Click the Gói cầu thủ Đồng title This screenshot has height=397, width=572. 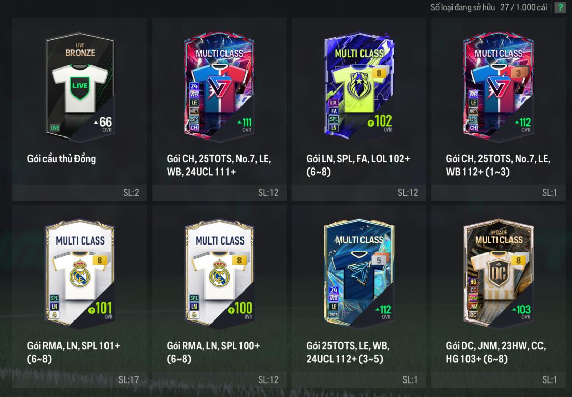(61, 159)
